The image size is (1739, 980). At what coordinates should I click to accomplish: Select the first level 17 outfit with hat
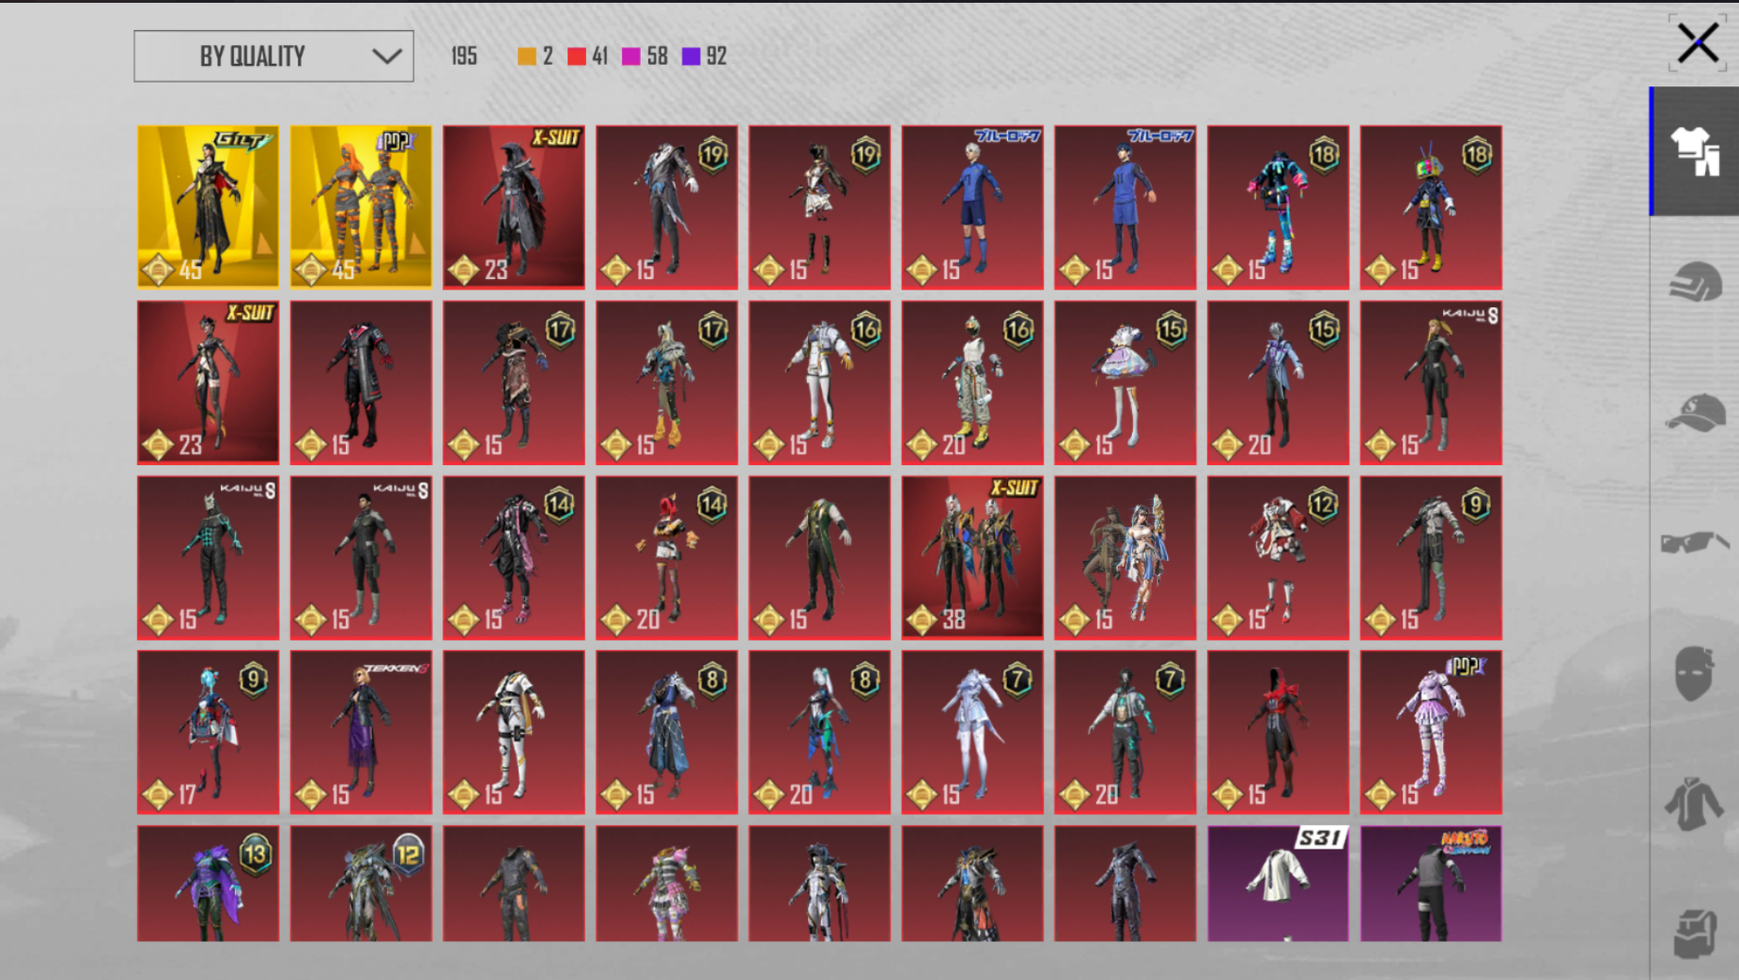click(514, 382)
